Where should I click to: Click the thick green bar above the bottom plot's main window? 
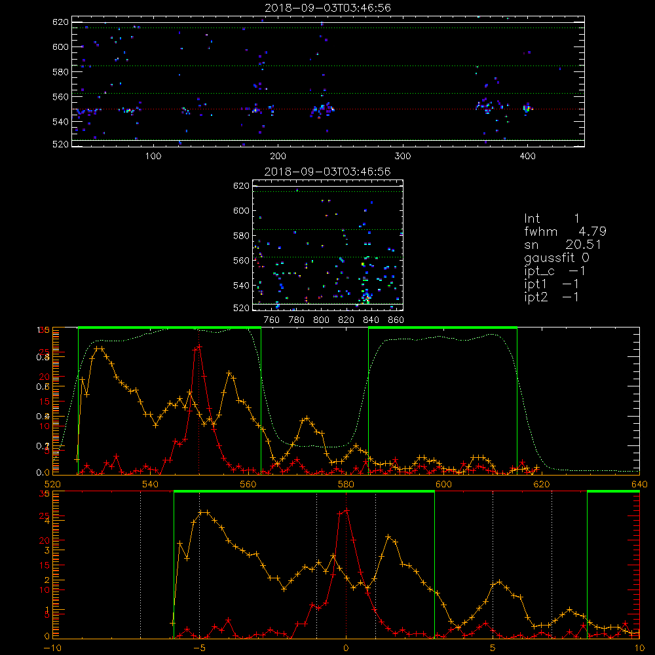pos(304,492)
